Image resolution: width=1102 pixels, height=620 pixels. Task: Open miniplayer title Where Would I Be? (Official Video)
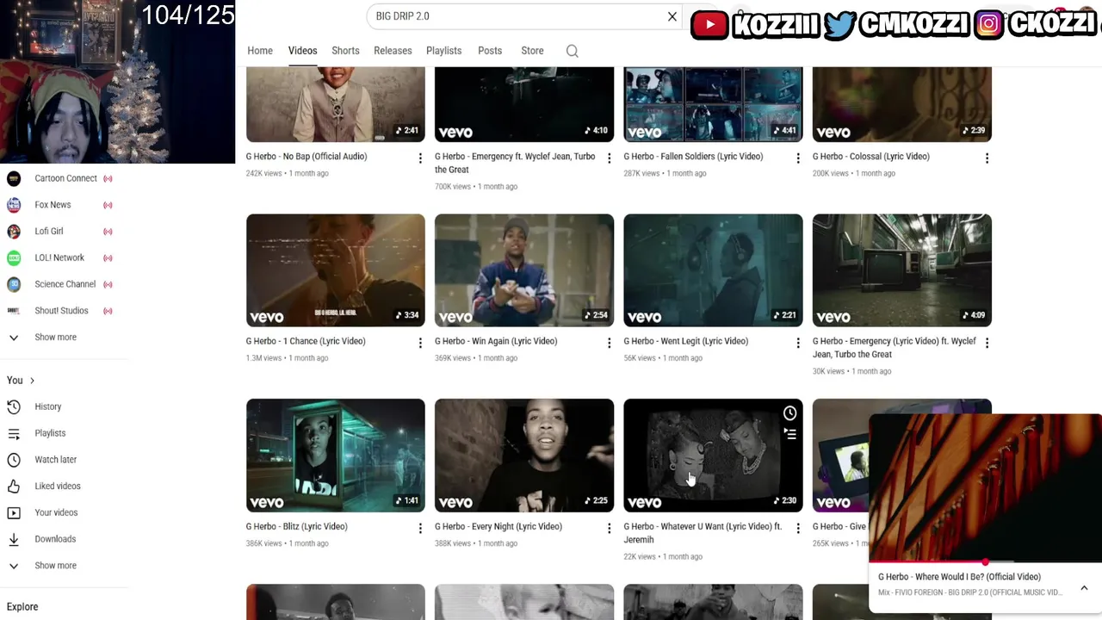959,577
